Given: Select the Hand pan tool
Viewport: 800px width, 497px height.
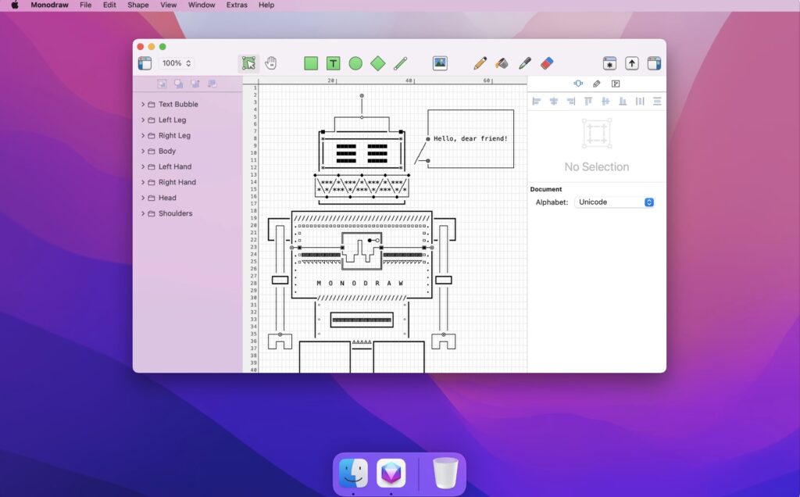Looking at the screenshot, I should point(270,63).
